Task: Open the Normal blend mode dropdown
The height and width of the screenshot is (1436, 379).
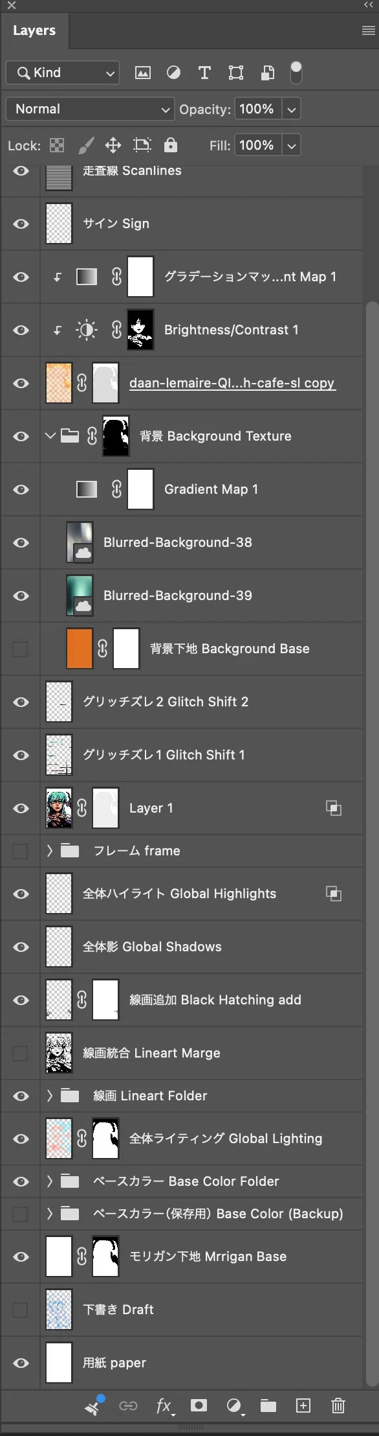Action: 90,109
